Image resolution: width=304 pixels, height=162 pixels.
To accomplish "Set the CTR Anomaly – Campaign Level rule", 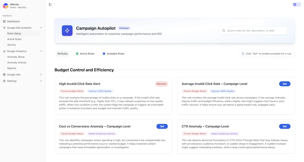I will tap(284, 126).
